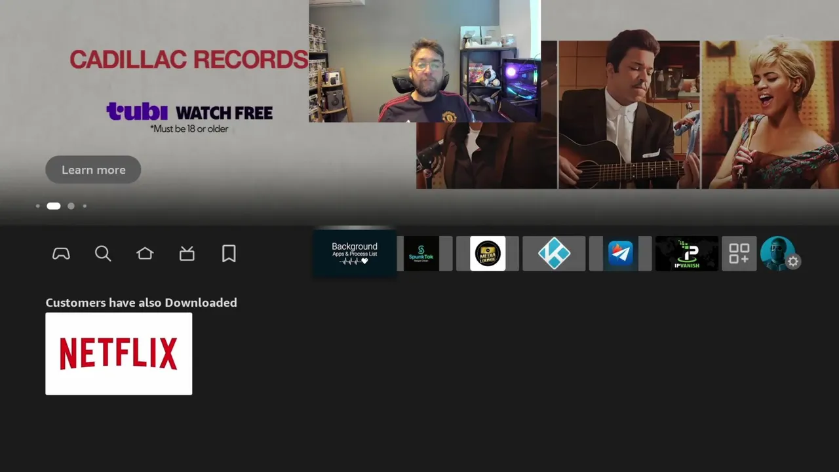Click the Cadillac Records title
Image resolution: width=839 pixels, height=472 pixels.
coord(189,60)
